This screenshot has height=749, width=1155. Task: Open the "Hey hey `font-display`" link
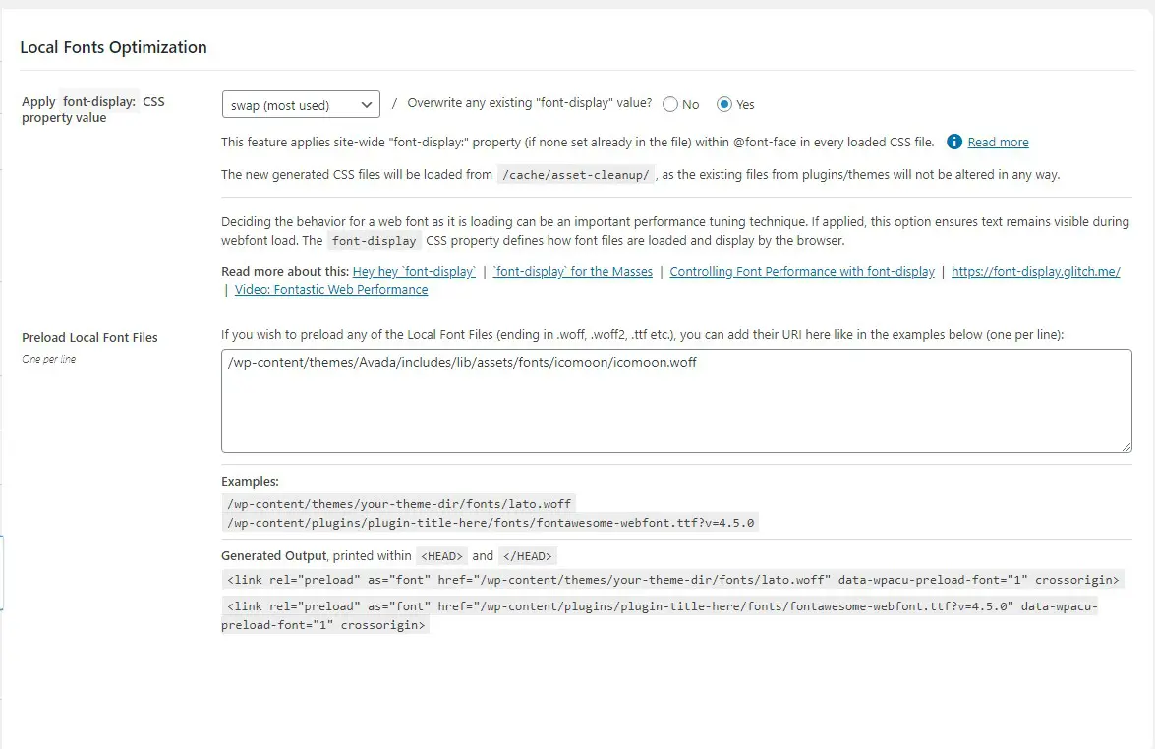[414, 272]
